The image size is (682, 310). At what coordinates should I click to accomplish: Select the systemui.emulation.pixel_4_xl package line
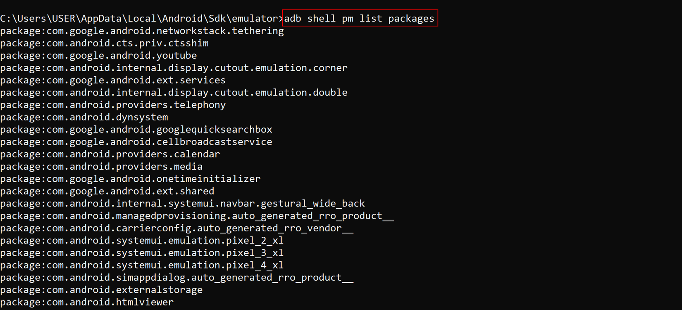(x=142, y=265)
